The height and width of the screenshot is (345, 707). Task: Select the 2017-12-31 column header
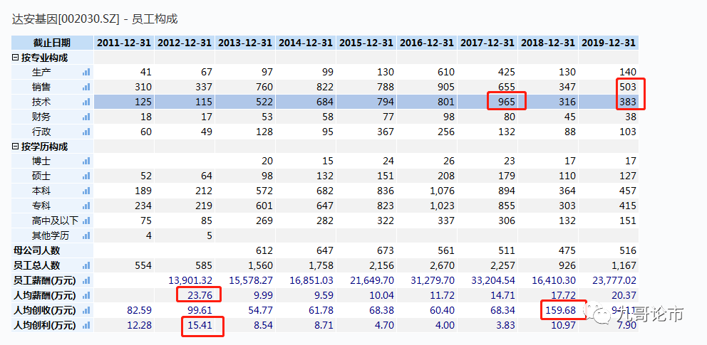[x=487, y=43]
